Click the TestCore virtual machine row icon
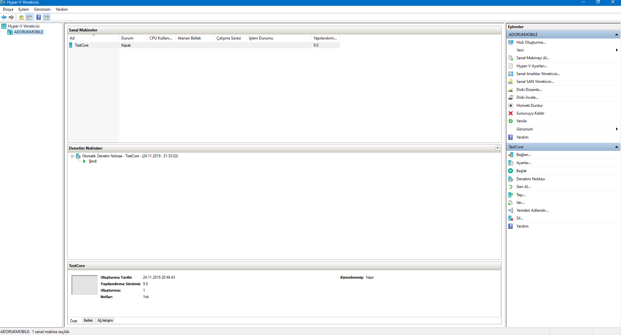621x335 pixels. click(71, 45)
